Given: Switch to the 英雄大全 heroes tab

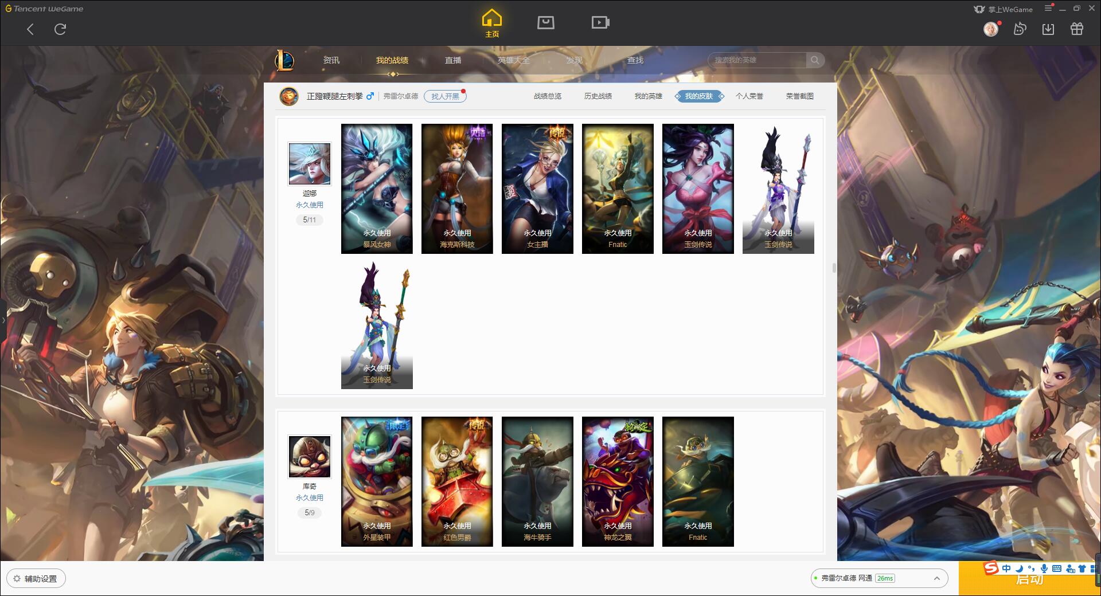Looking at the screenshot, I should click(514, 60).
